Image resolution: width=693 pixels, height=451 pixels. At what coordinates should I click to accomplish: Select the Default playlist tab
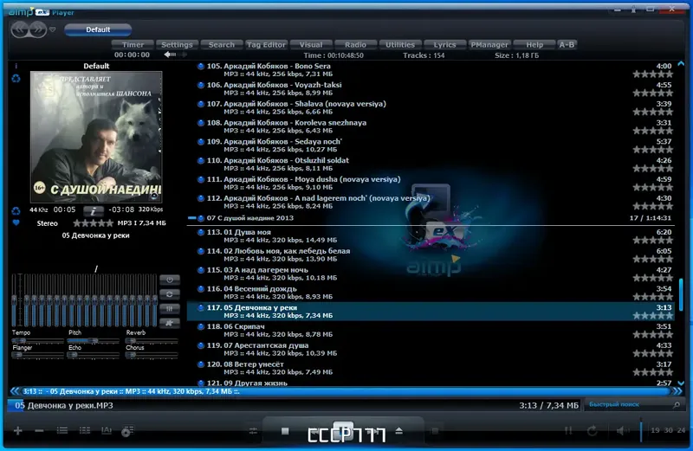click(98, 29)
